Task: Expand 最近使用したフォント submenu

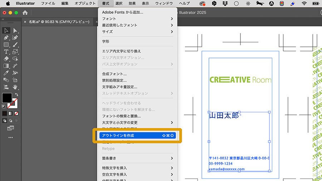Action: 137,25
